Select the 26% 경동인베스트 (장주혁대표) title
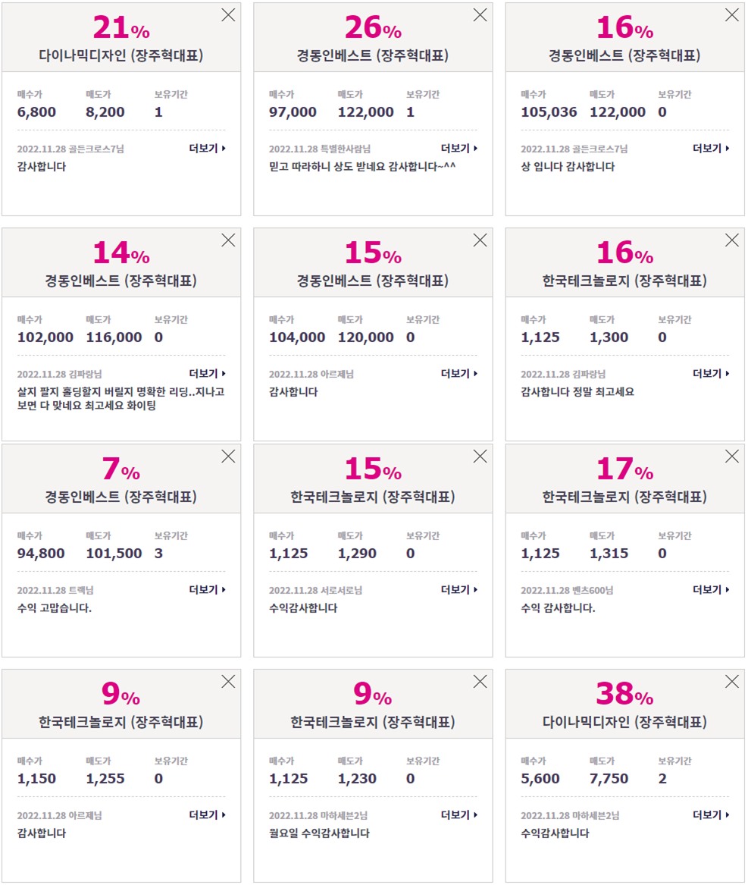This screenshot has height=885, width=748. click(x=373, y=55)
